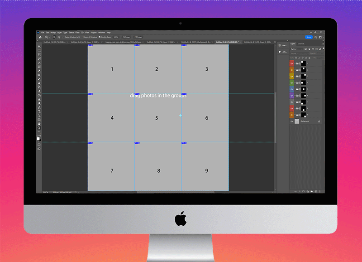This screenshot has width=362, height=262.
Task: Select the Eyedropper tool
Action: pos(39,71)
